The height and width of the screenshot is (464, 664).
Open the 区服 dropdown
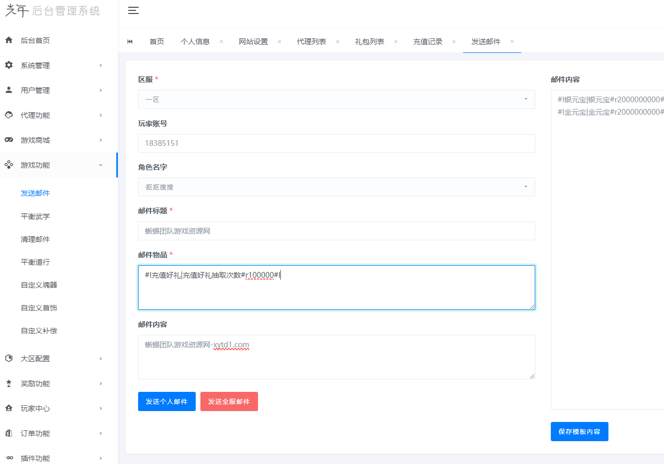click(x=336, y=99)
